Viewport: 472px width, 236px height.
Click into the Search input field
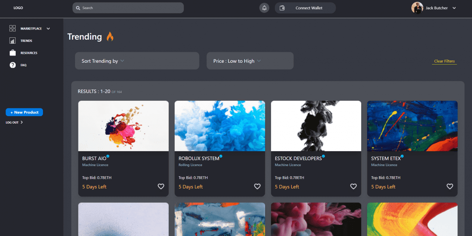(128, 8)
